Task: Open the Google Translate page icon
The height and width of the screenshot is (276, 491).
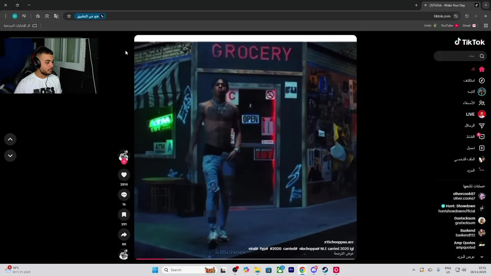Action: [x=56, y=16]
